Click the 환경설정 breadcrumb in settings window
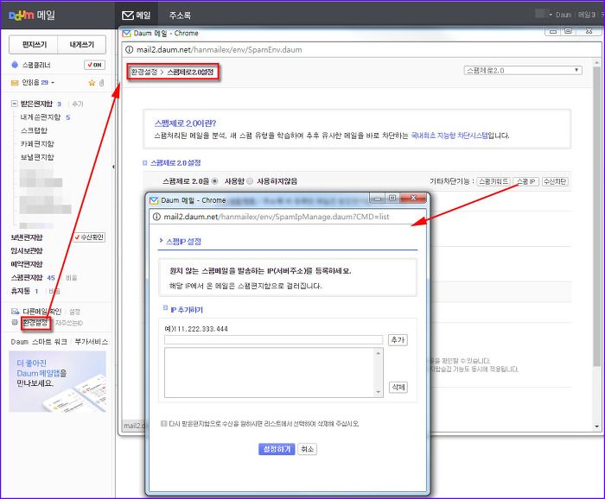 coord(144,72)
